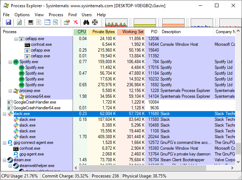Click the Spotify icon of PID 784 row
The image size is (242, 180).
(16, 62)
